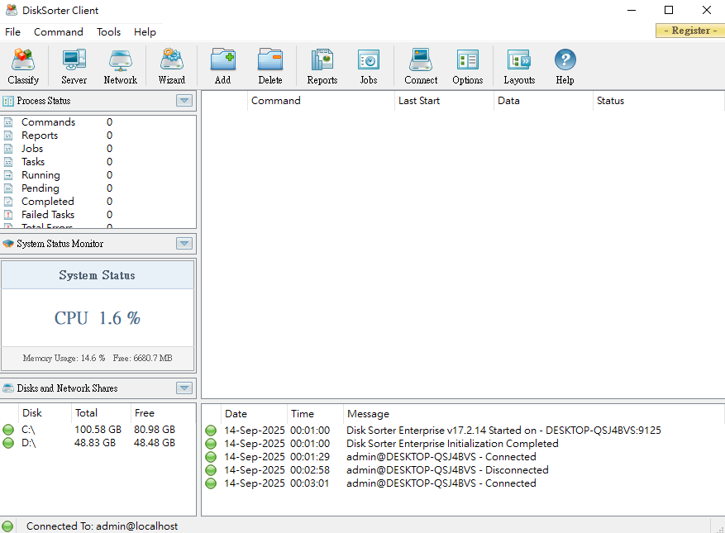Click the 80.98 GB free value
This screenshot has height=533, width=725.
tap(155, 430)
